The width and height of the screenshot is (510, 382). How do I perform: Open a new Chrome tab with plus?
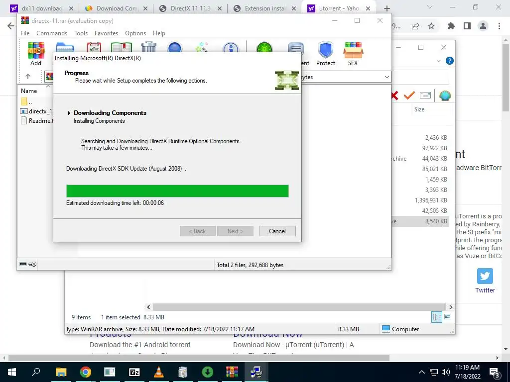(386, 8)
